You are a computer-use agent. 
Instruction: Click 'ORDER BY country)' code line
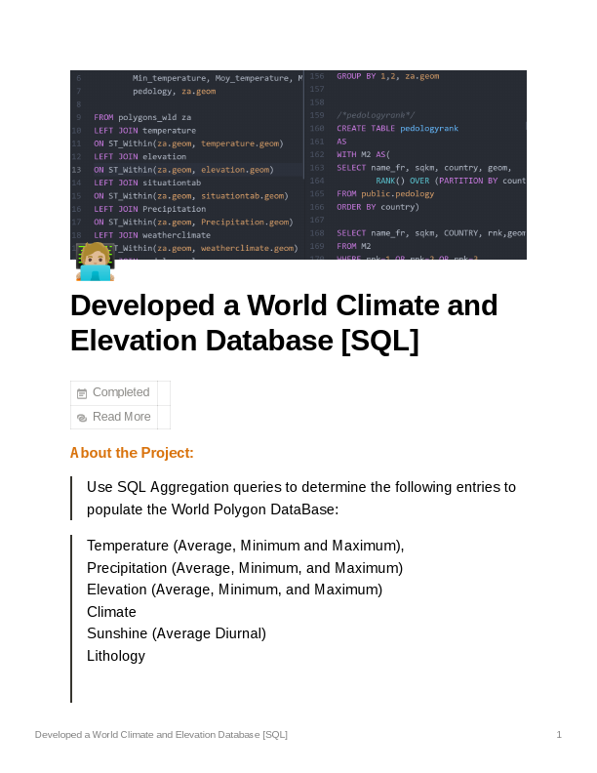pos(378,207)
